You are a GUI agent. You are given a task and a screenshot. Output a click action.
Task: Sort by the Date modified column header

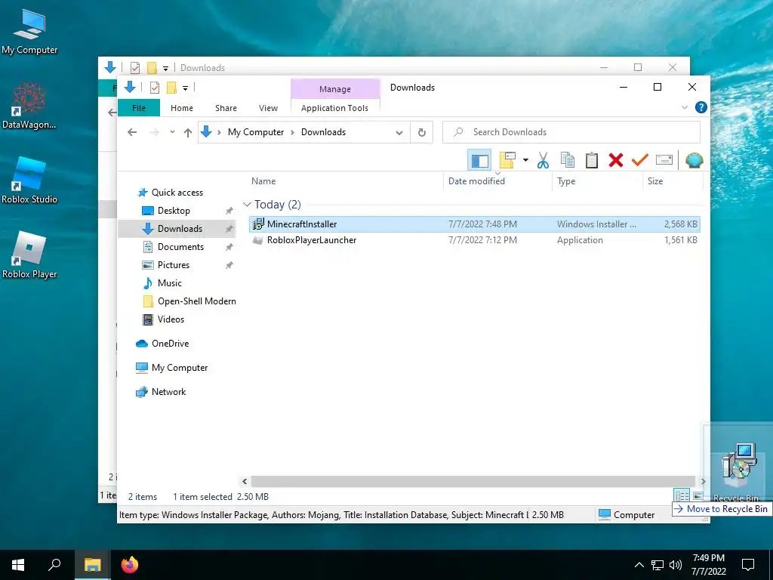476,181
